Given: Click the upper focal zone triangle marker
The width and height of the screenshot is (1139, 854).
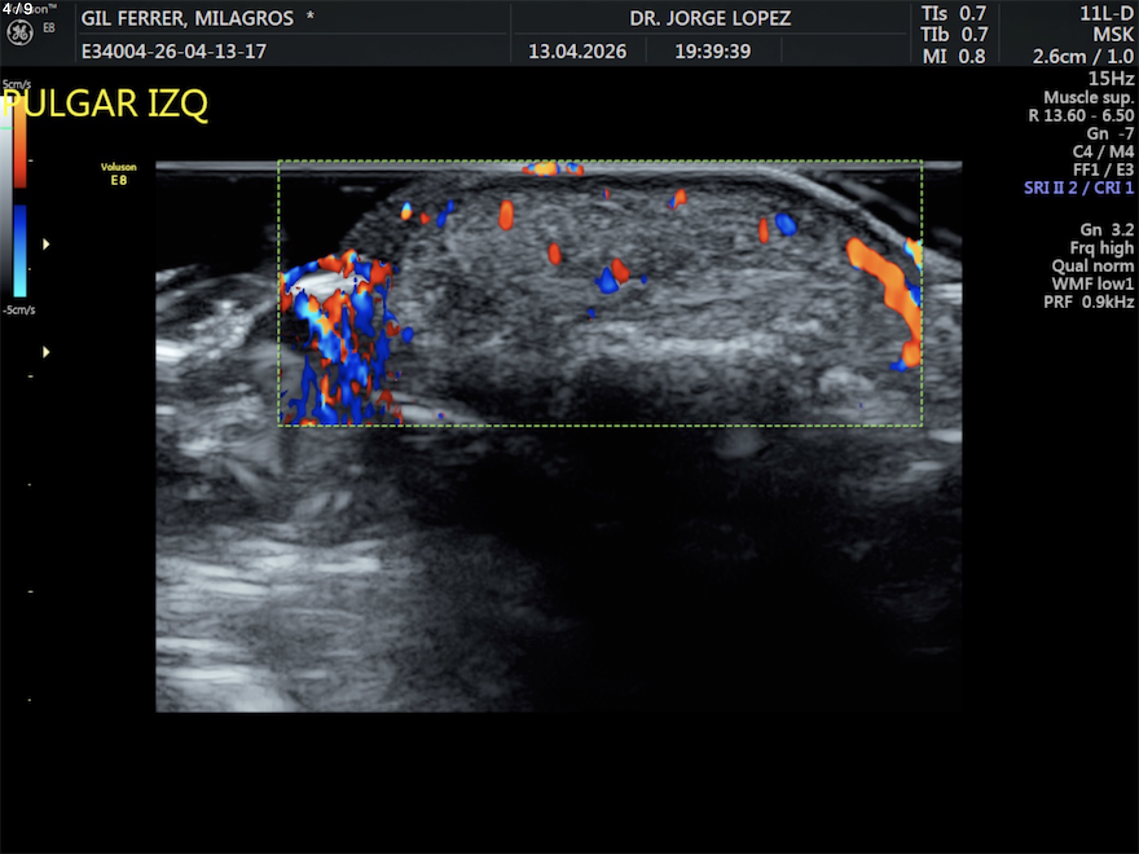Looking at the screenshot, I should [46, 245].
